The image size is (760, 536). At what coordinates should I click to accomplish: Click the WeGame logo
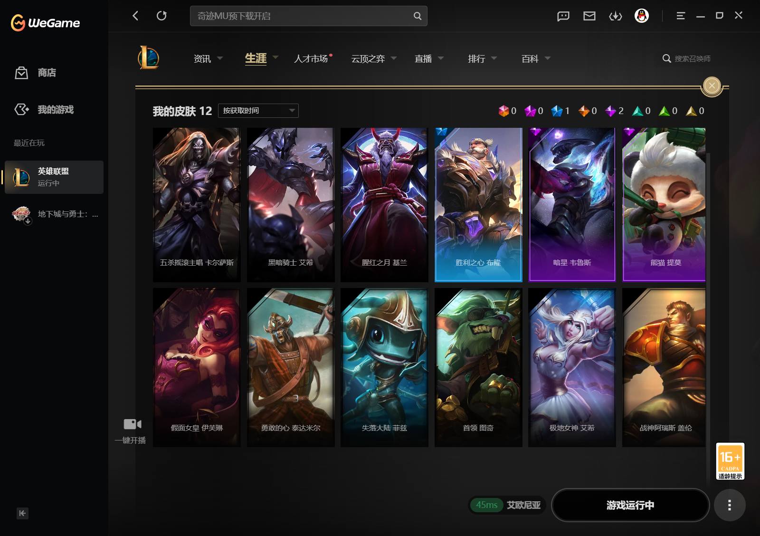coord(45,22)
